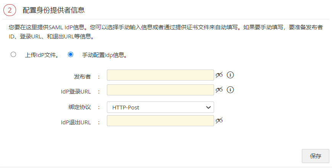Screen dimensions: 332x168
Task: Click the step 2 circle icon
Action: click(x=10, y=10)
